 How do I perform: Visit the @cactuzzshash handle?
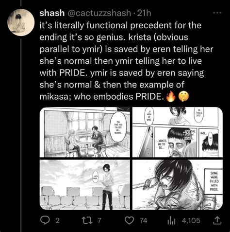(99, 13)
